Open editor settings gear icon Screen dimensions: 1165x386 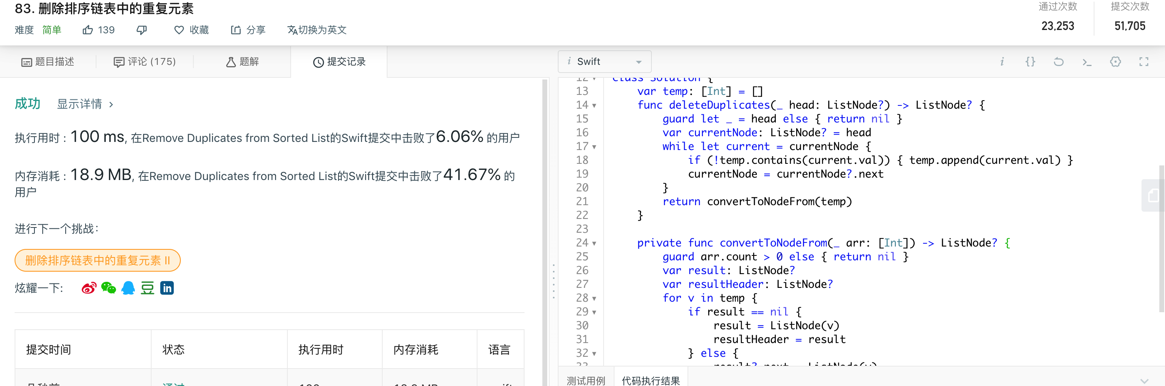(x=1115, y=62)
